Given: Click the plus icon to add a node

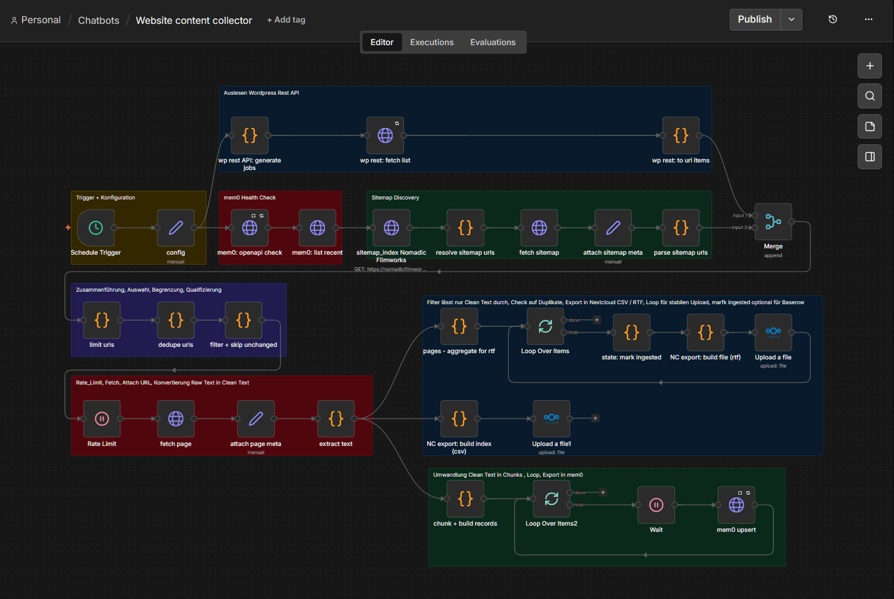Looking at the screenshot, I should coord(870,66).
